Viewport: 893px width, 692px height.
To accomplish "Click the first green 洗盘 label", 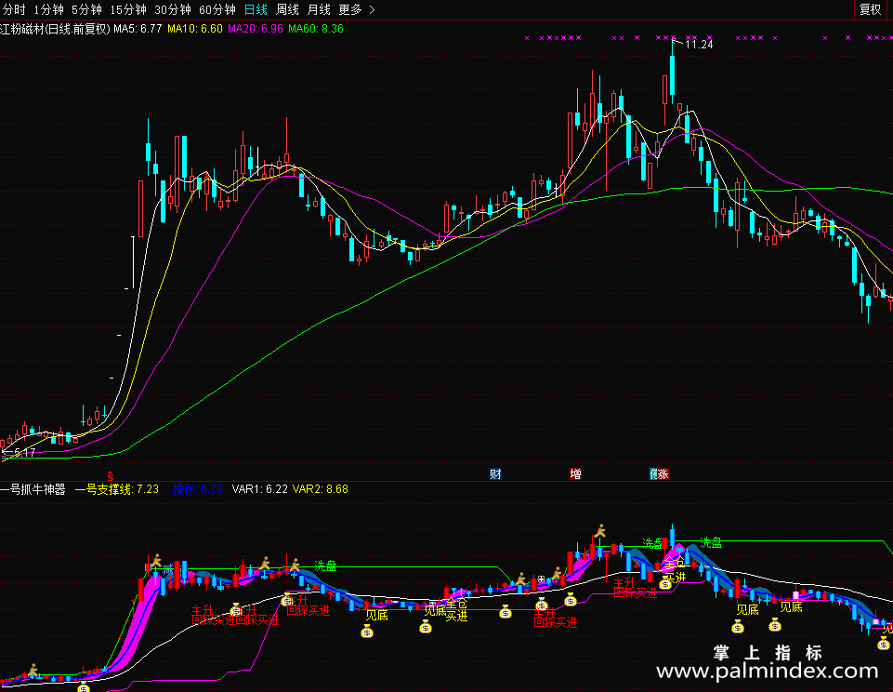I will click(326, 566).
